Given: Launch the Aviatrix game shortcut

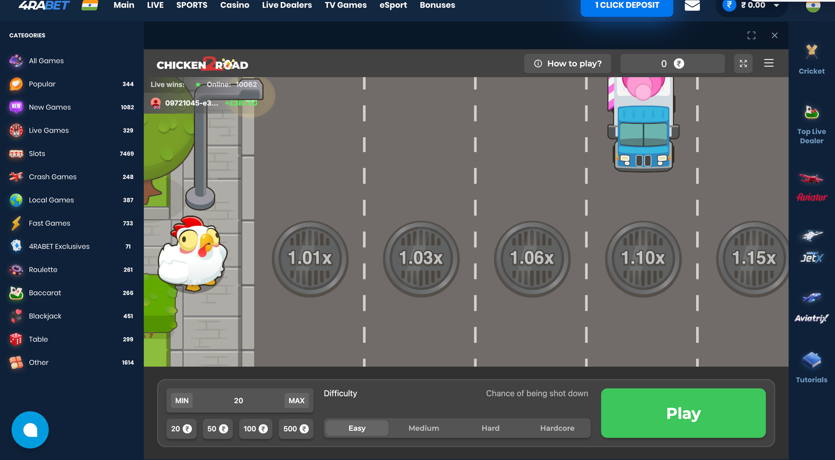Looking at the screenshot, I should point(812,308).
